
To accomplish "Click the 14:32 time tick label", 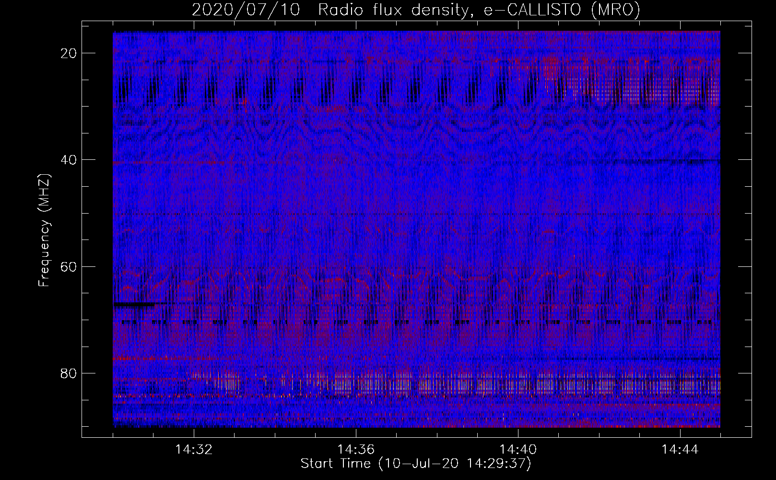I will click(x=194, y=450).
